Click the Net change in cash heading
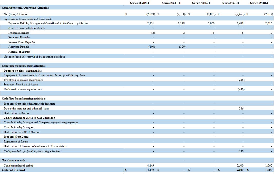The width and height of the screenshot is (274, 177). point(13,160)
